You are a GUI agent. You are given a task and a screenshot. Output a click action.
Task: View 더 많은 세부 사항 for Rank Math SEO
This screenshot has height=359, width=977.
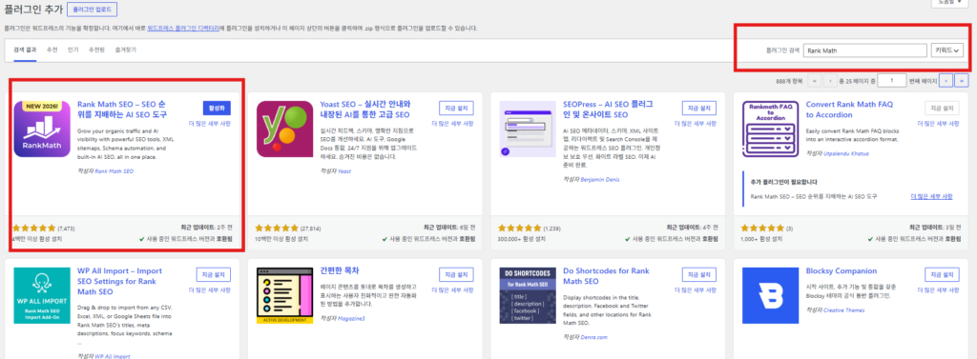click(209, 124)
